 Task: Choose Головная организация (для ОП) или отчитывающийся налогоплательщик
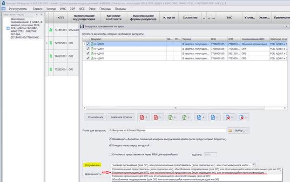196,176
